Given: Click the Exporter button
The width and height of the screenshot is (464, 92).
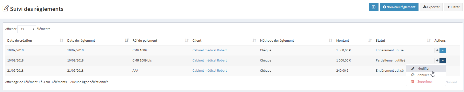Looking at the screenshot, I should (431, 7).
